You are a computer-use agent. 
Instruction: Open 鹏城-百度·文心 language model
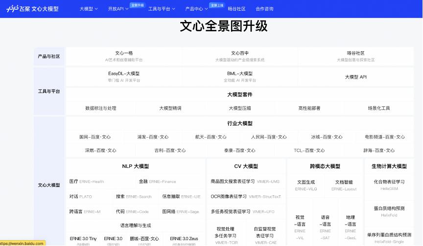(x=144, y=240)
